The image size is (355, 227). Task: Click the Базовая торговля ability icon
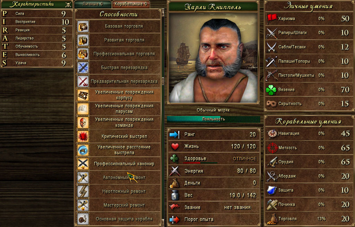(x=83, y=26)
